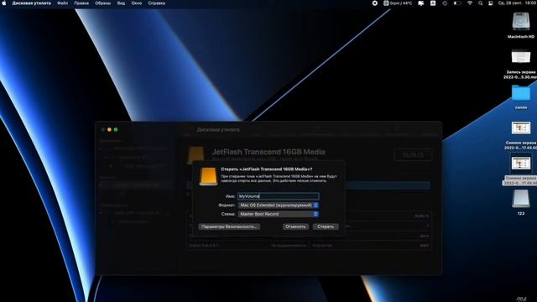Click the Имя field containing MyVolume
Viewport: 537px width, 302px height.
[279, 196]
